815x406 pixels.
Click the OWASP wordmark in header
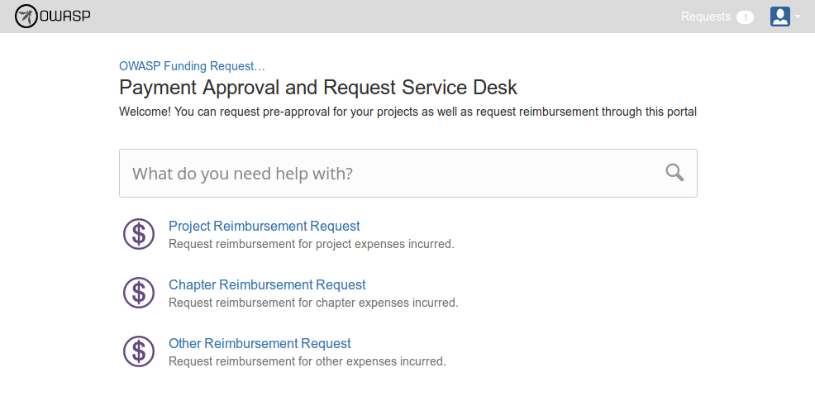coord(65,17)
